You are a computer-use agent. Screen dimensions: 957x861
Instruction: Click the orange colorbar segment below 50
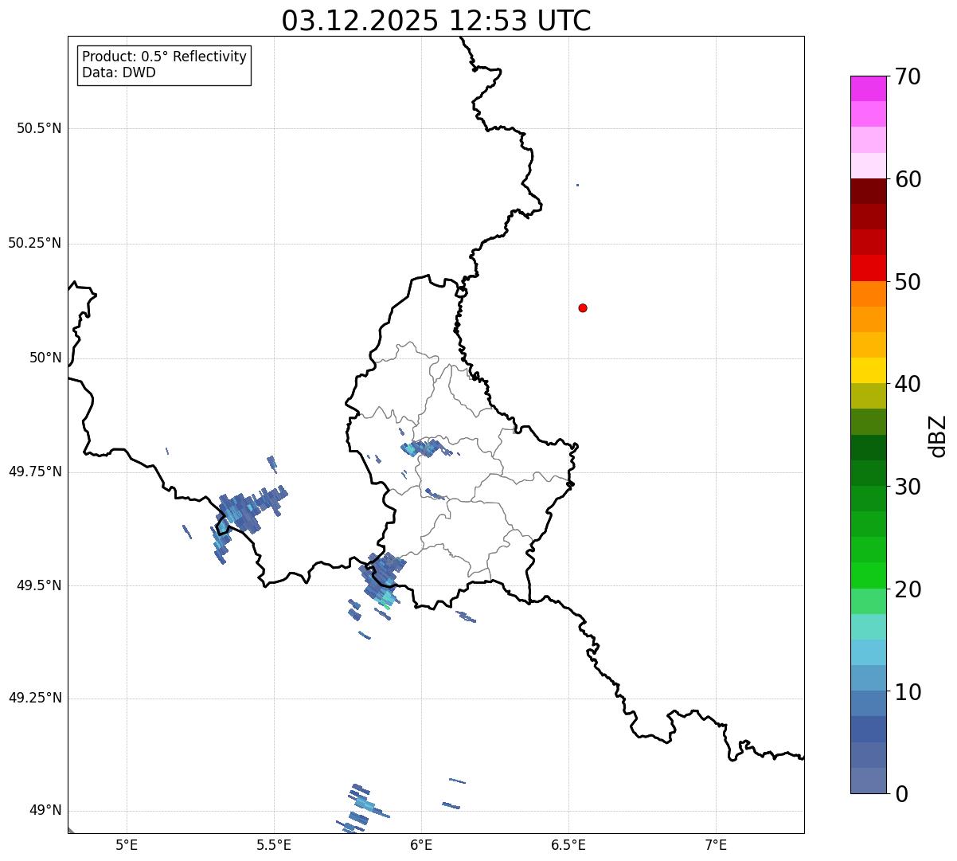[868, 294]
